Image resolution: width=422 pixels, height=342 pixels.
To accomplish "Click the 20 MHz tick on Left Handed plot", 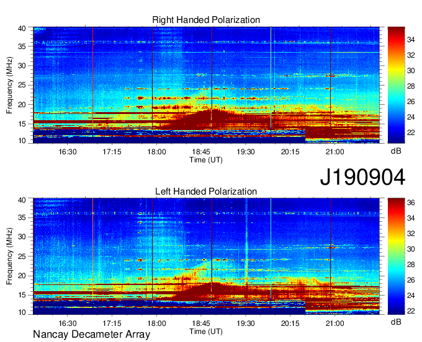I will (22, 276).
